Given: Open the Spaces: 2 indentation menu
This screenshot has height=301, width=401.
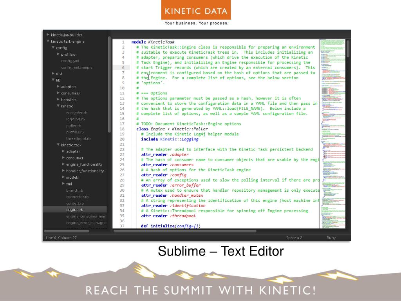Looking at the screenshot, I should click(x=294, y=238).
